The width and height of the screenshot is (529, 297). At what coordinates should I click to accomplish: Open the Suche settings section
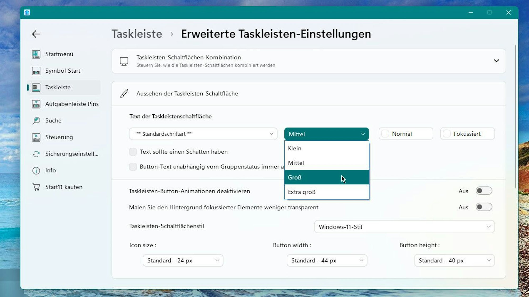pyautogui.click(x=53, y=120)
